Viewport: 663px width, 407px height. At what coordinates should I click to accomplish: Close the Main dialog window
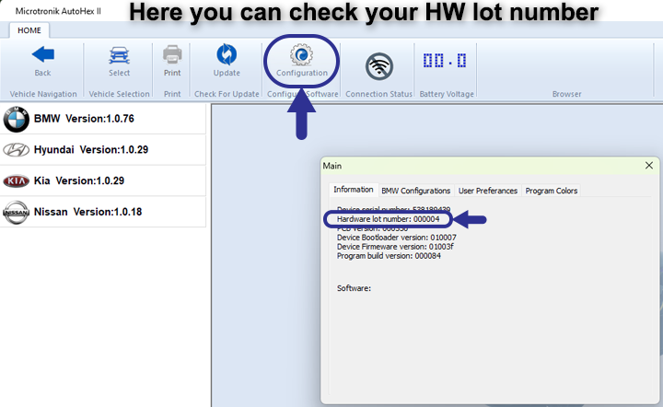(649, 166)
